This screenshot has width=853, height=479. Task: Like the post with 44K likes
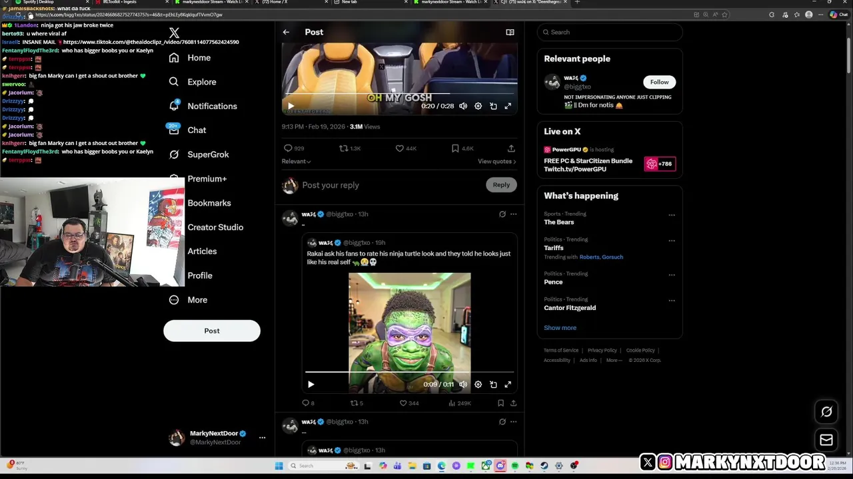coord(406,148)
